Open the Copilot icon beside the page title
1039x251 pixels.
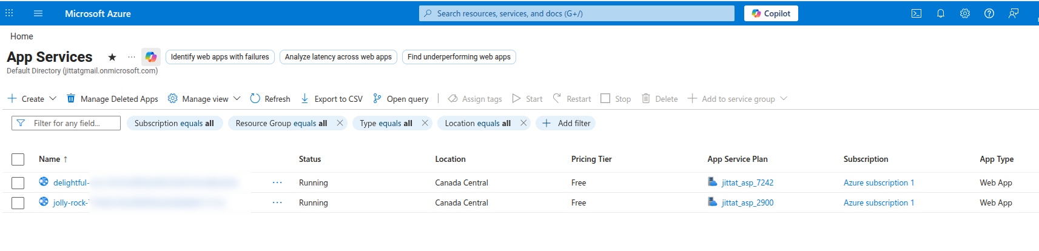[x=151, y=57]
